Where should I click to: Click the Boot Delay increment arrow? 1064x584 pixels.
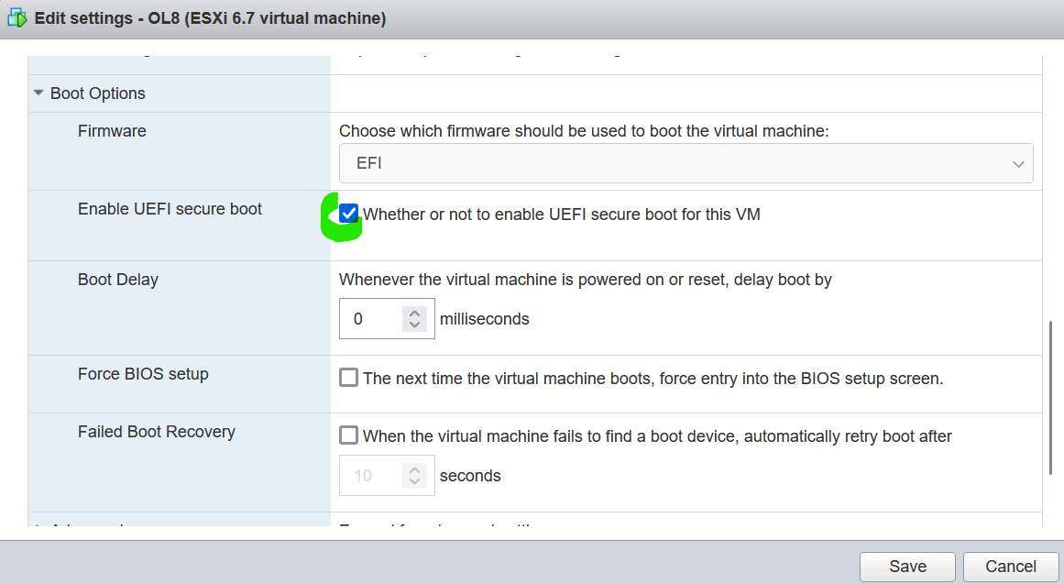[x=414, y=313]
